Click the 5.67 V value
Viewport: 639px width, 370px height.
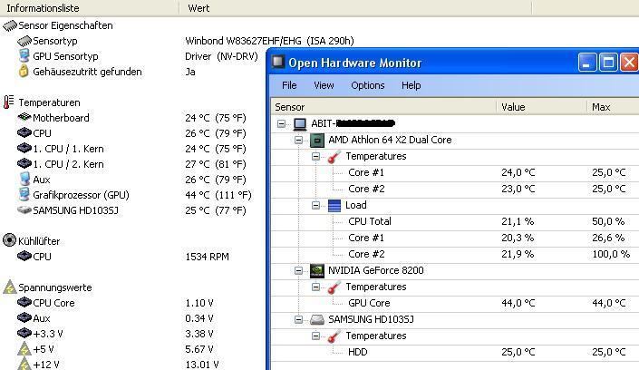pyautogui.click(x=199, y=349)
